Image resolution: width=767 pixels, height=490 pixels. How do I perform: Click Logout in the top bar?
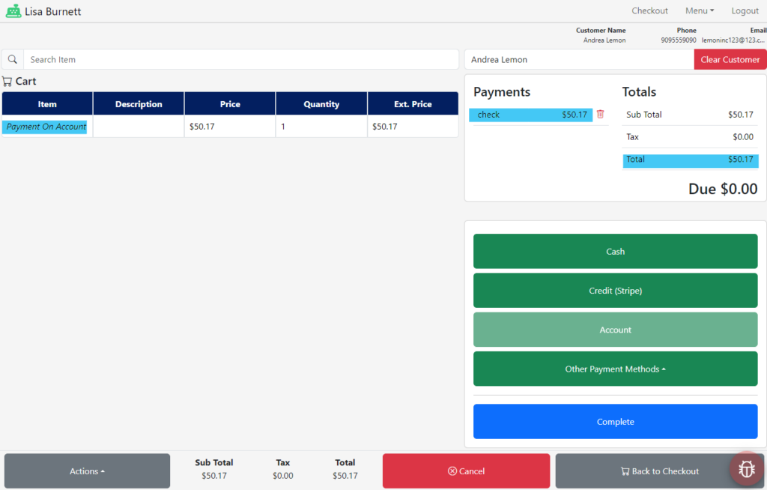coord(745,10)
